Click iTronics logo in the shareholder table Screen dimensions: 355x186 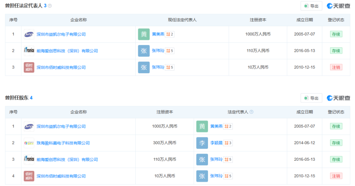tap(29, 160)
